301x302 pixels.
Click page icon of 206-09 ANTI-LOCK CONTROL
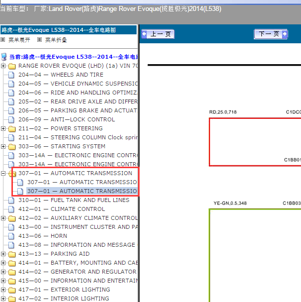[x=11, y=119]
